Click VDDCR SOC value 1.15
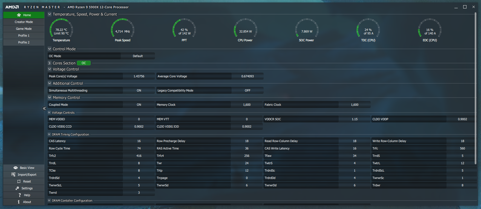Viewport: 481px width, 209px height. click(355, 119)
